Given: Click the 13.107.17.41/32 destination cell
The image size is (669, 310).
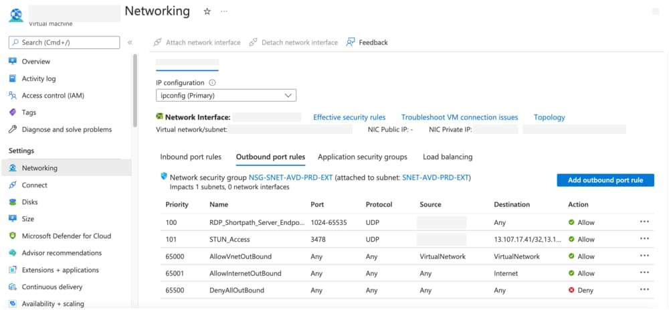Looking at the screenshot, I should 527,240.
